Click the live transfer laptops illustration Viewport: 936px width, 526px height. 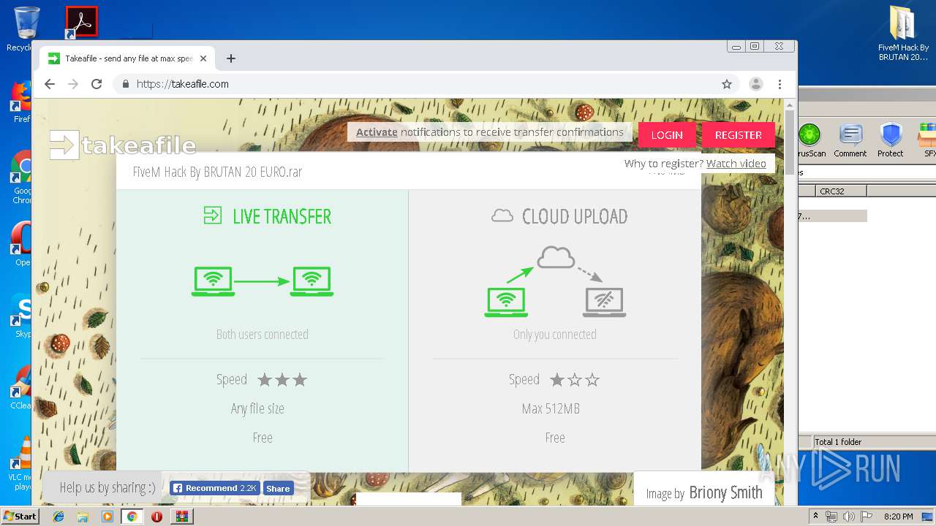click(263, 281)
